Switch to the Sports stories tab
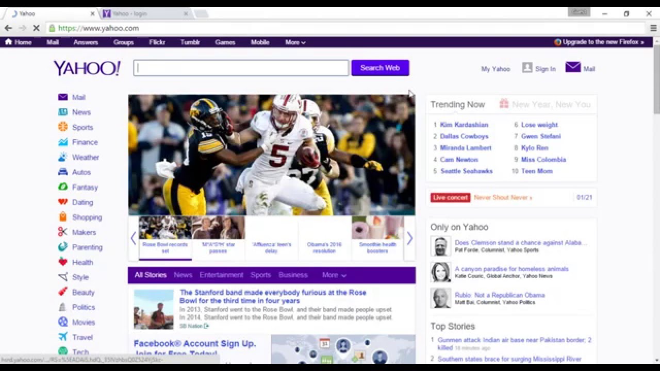Screen dimensions: 660x371 261,275
